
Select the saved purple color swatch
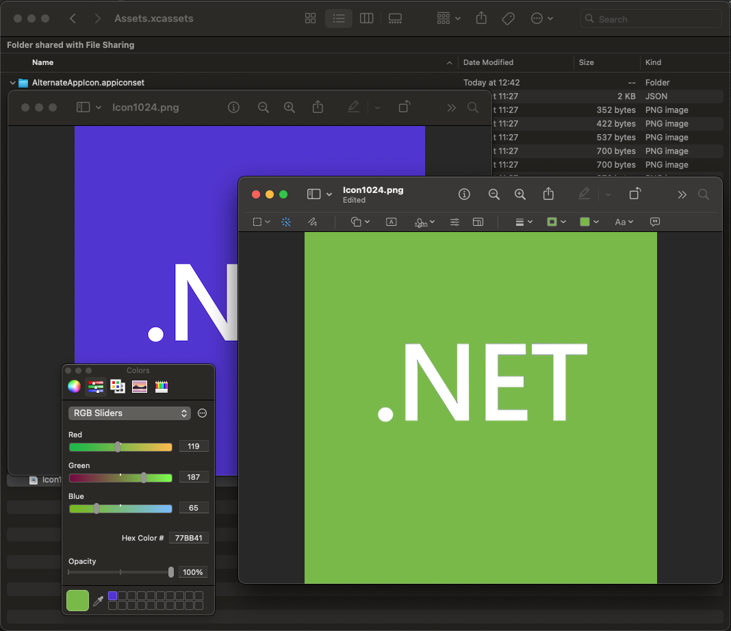coord(112,595)
